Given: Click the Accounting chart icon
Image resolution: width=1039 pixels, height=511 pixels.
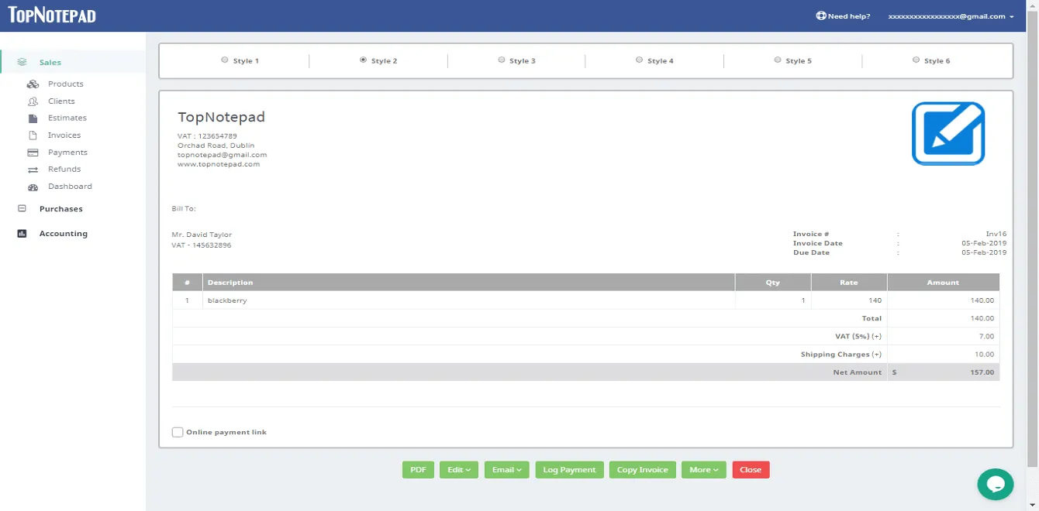Looking at the screenshot, I should click(x=22, y=233).
